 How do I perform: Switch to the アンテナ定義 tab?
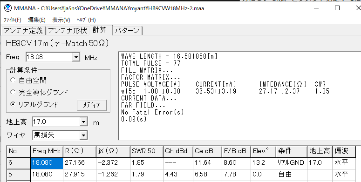point(23,30)
